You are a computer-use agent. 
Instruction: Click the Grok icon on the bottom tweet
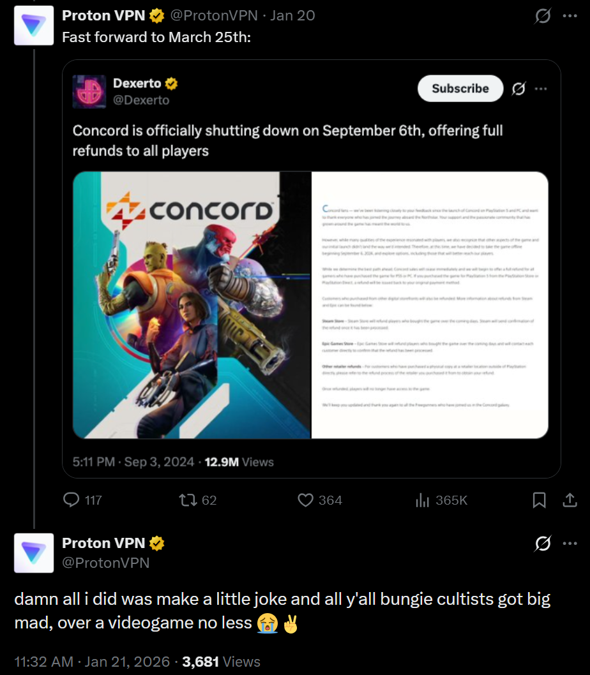[543, 544]
